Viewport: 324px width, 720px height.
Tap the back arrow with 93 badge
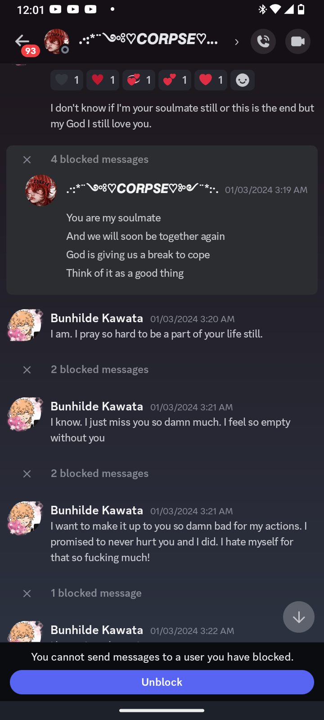tap(22, 42)
